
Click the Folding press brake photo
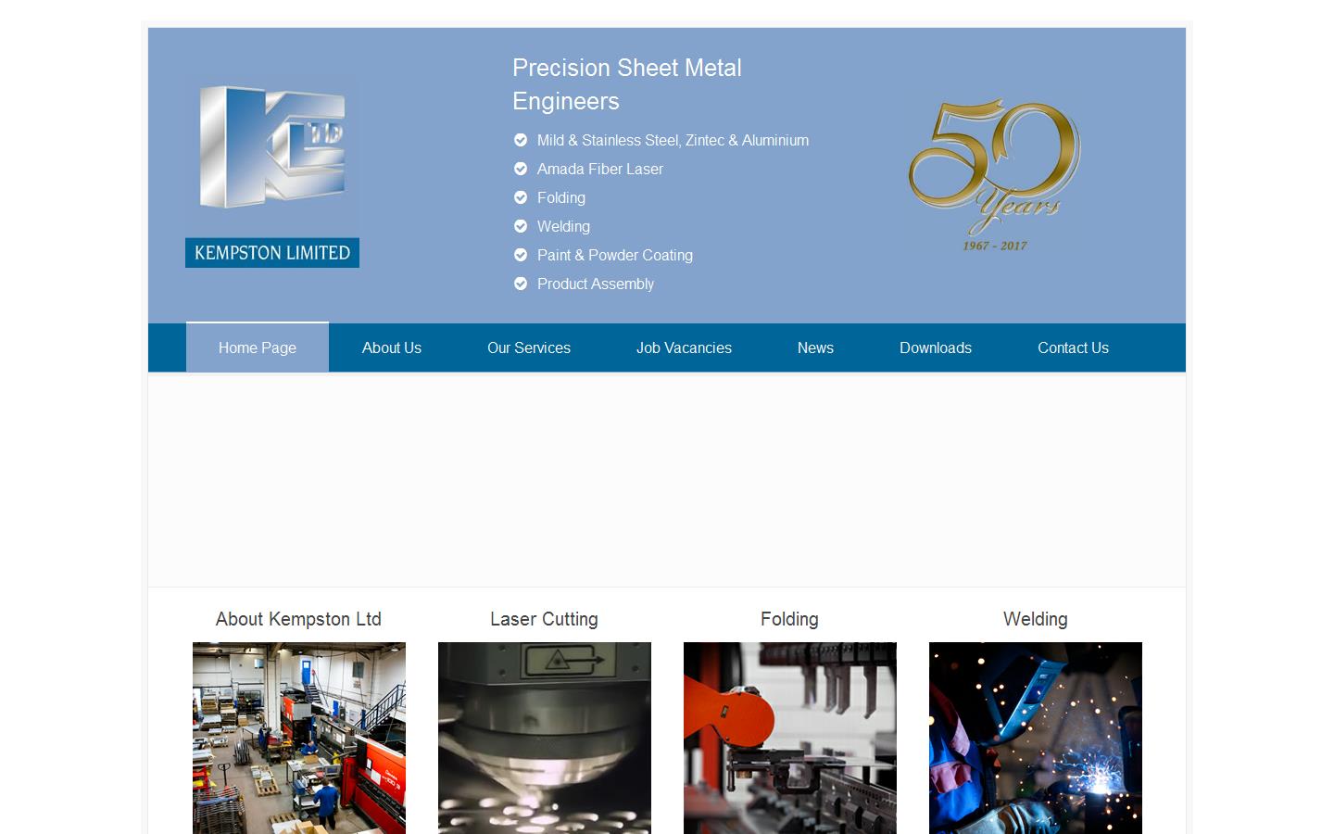click(x=789, y=739)
